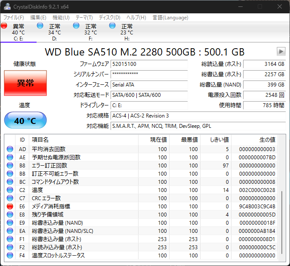Screen dimensions: 290x266
Task: Click the CrystalDiskInfo app icon in title bar
Action: pyautogui.click(x=6, y=6)
